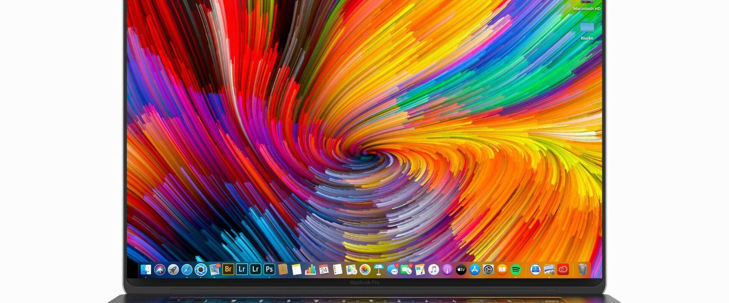729x303 pixels.
Task: Open Music note icon
Action: (x=434, y=269)
